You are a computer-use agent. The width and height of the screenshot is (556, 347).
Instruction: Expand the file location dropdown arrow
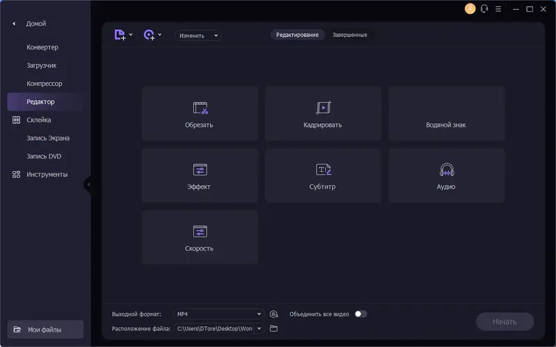pos(259,328)
